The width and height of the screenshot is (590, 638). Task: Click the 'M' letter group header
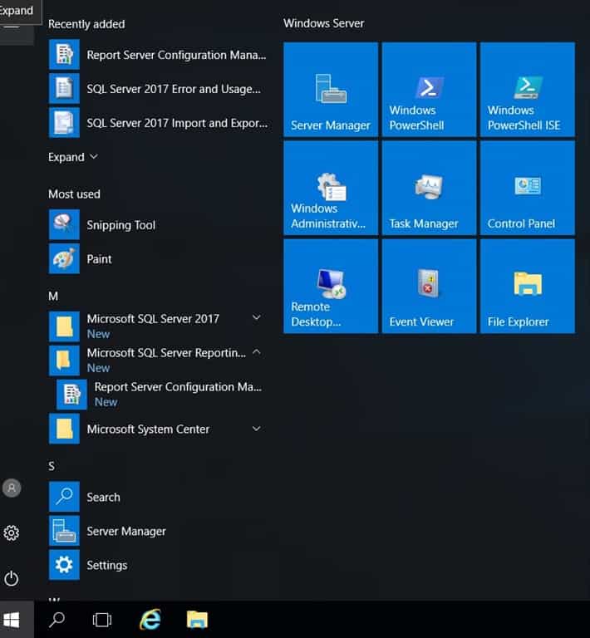tap(53, 296)
